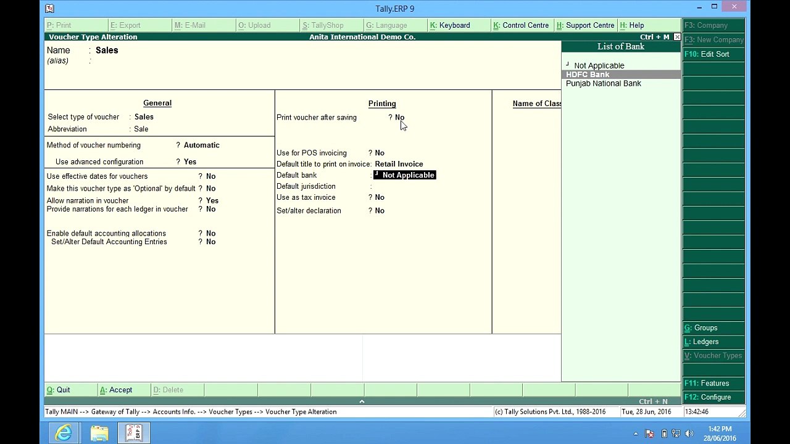790x444 pixels.
Task: Toggle 'Set/Alter Default Accounting Entries' value
Action: click(210, 242)
